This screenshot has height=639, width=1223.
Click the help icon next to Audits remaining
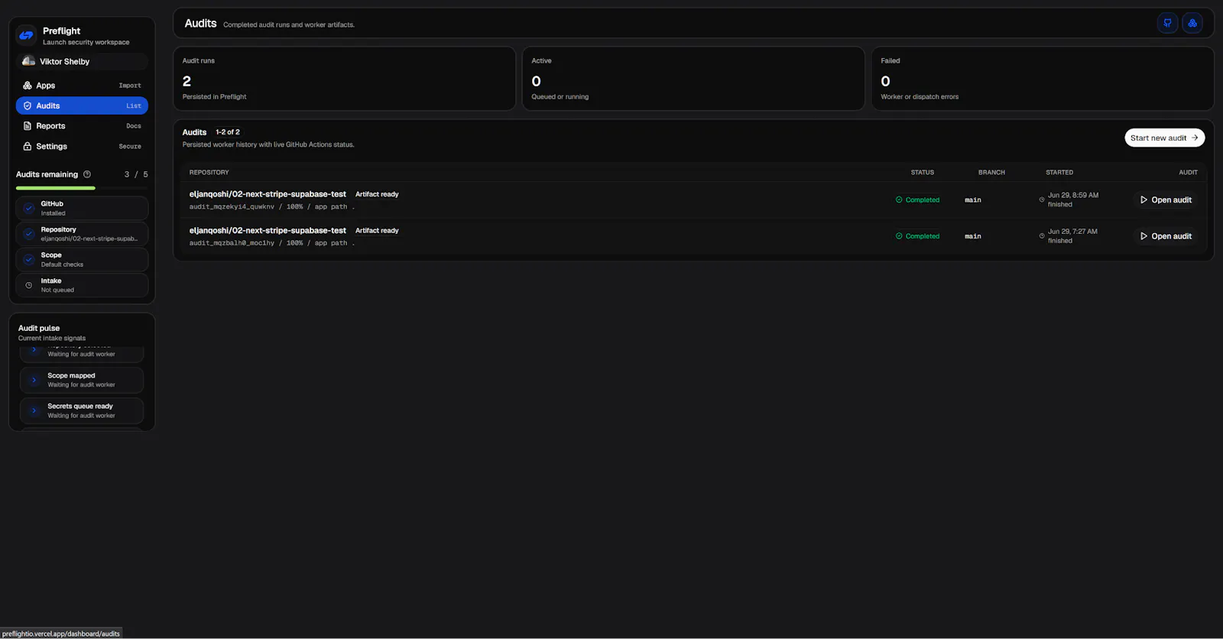tap(87, 174)
